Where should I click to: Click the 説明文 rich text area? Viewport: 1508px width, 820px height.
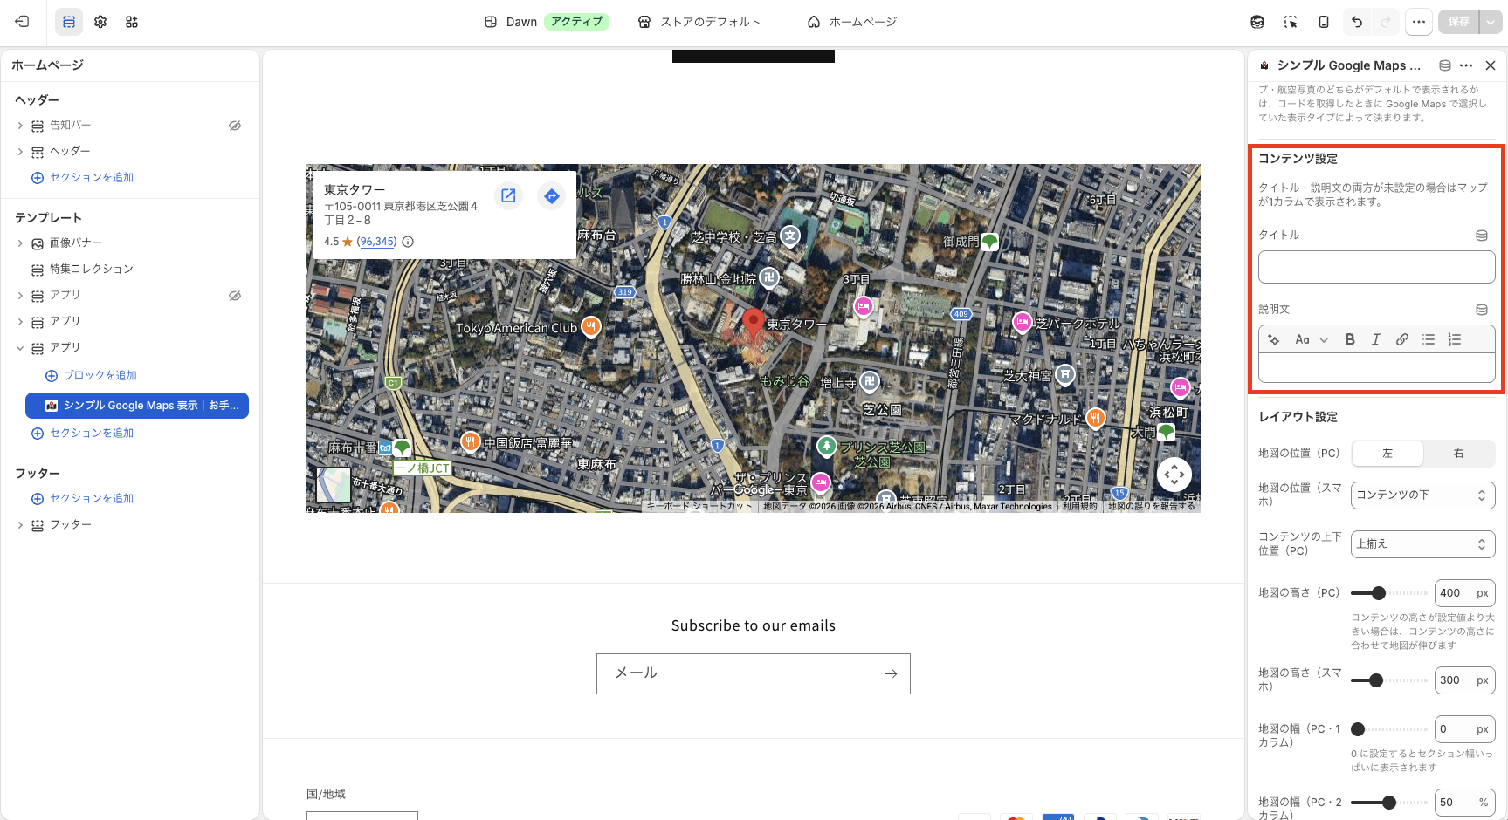(x=1376, y=367)
